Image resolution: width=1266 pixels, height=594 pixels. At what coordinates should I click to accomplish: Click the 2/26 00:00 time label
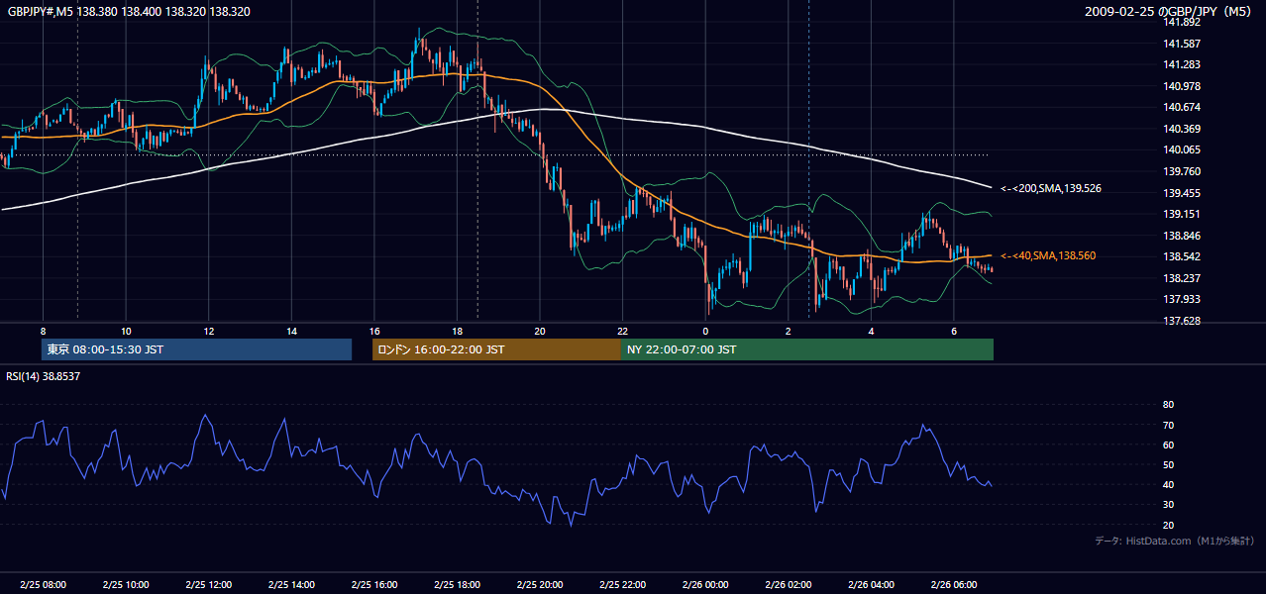pos(706,585)
